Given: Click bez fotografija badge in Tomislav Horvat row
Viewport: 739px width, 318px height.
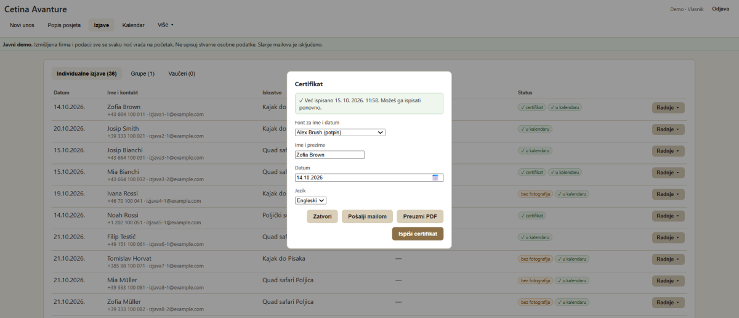Looking at the screenshot, I should pyautogui.click(x=535, y=259).
